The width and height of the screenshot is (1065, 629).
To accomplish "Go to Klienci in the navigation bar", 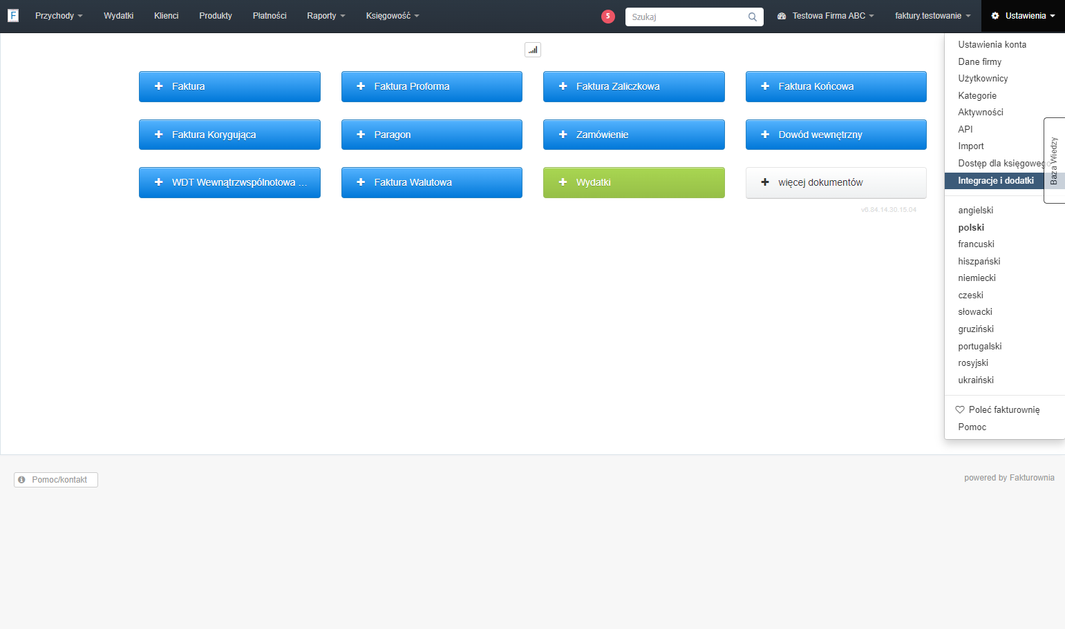I will pos(167,16).
